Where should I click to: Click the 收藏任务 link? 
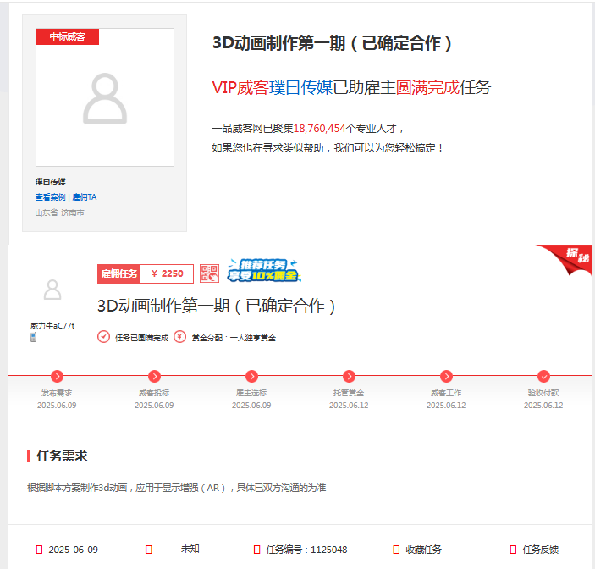[423, 550]
